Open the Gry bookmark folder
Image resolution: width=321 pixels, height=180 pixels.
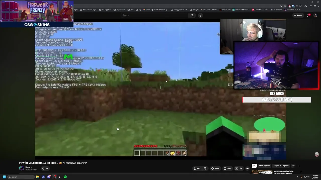[x=138, y=10]
